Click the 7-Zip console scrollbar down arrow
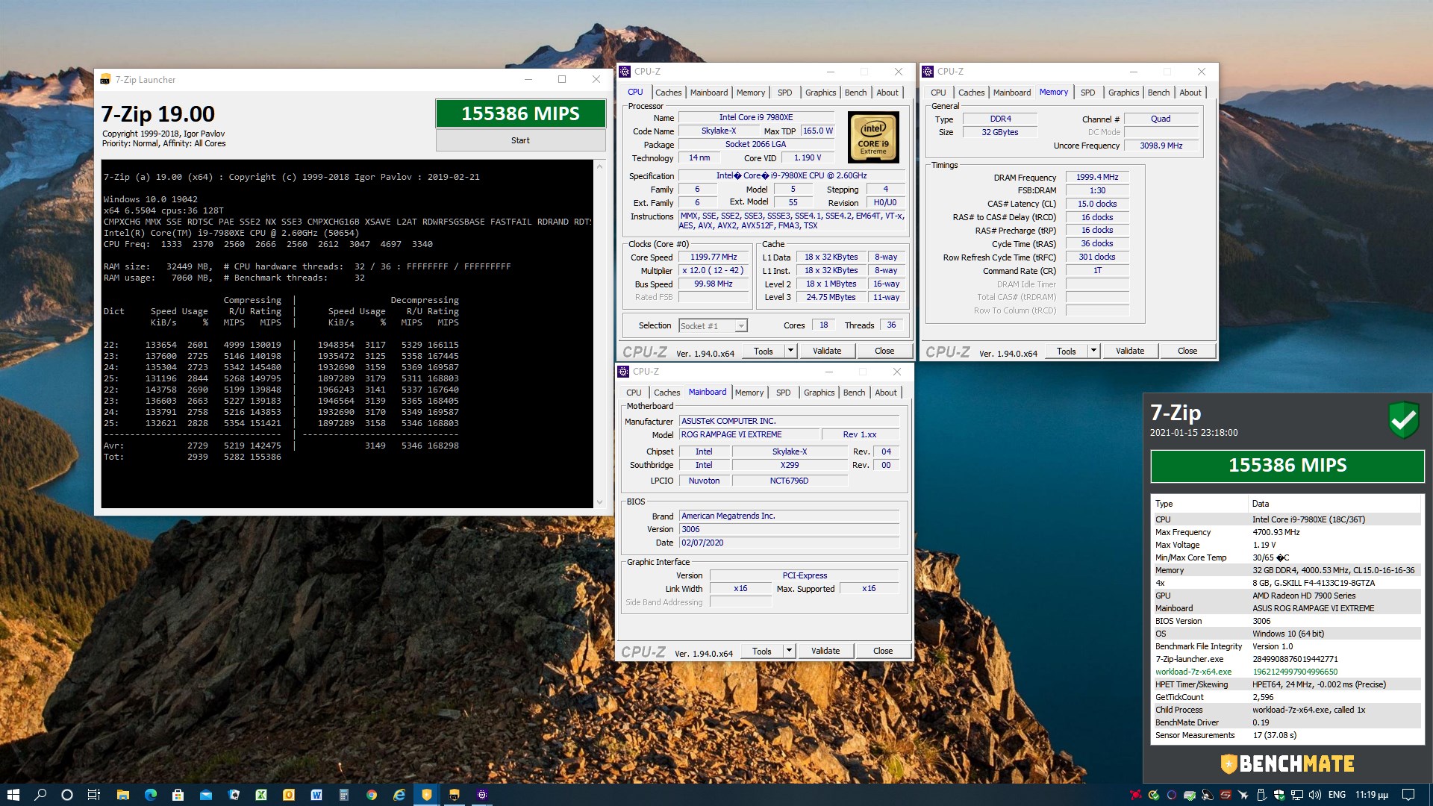1433x806 pixels. [599, 502]
